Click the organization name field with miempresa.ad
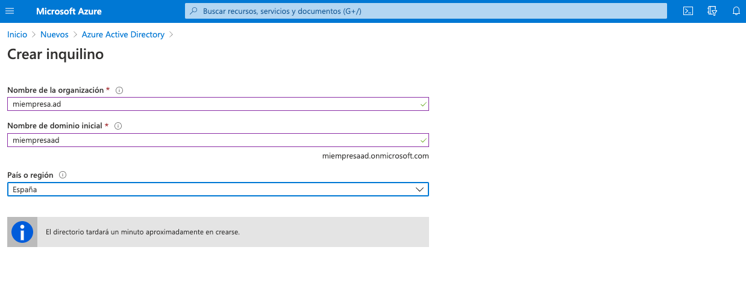 [x=211, y=104]
